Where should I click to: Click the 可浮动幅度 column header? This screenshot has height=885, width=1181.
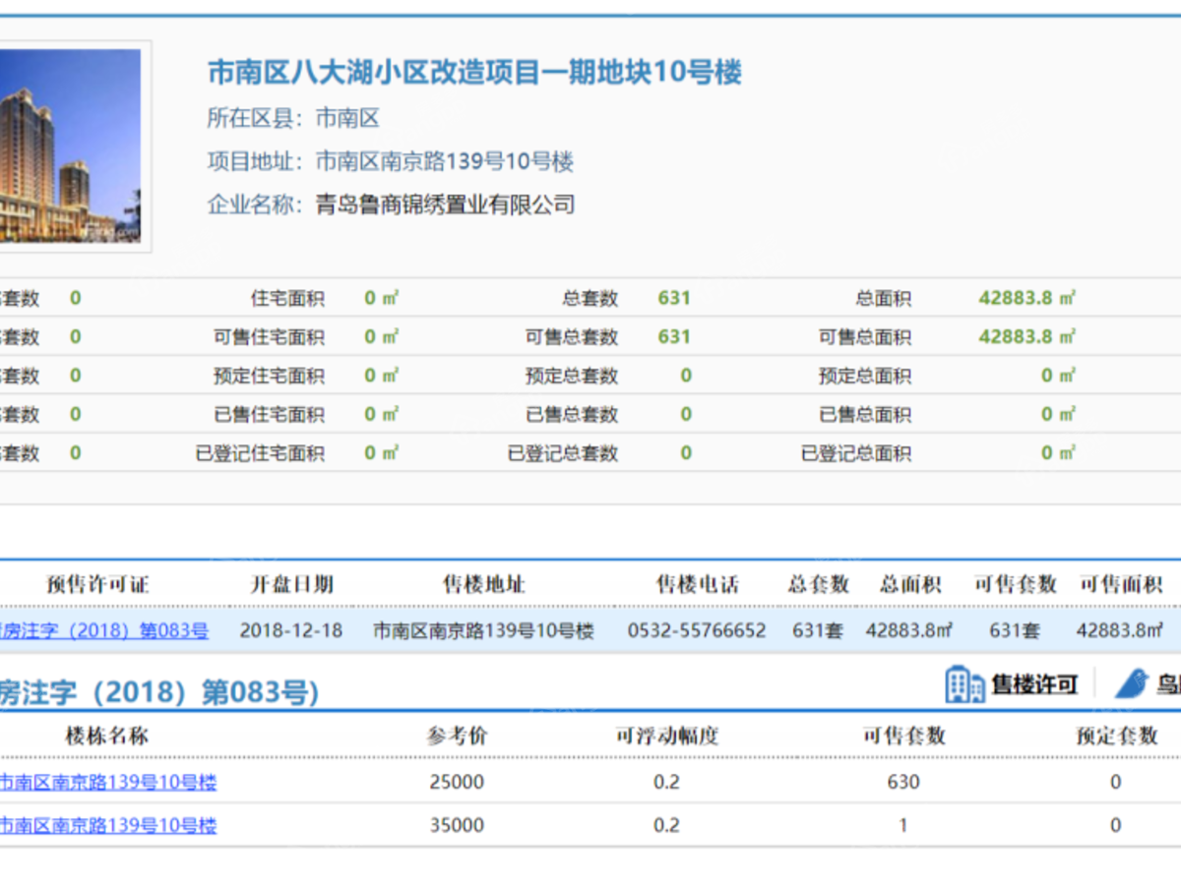click(667, 736)
